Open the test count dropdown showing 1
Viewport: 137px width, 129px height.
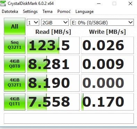(33, 22)
